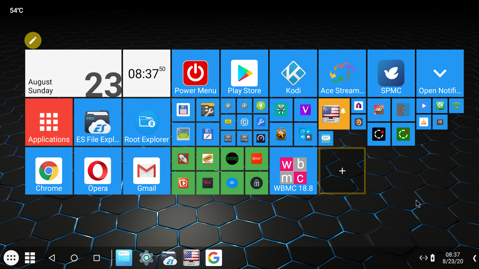Open the SPMC tile
The width and height of the screenshot is (479, 269).
391,73
